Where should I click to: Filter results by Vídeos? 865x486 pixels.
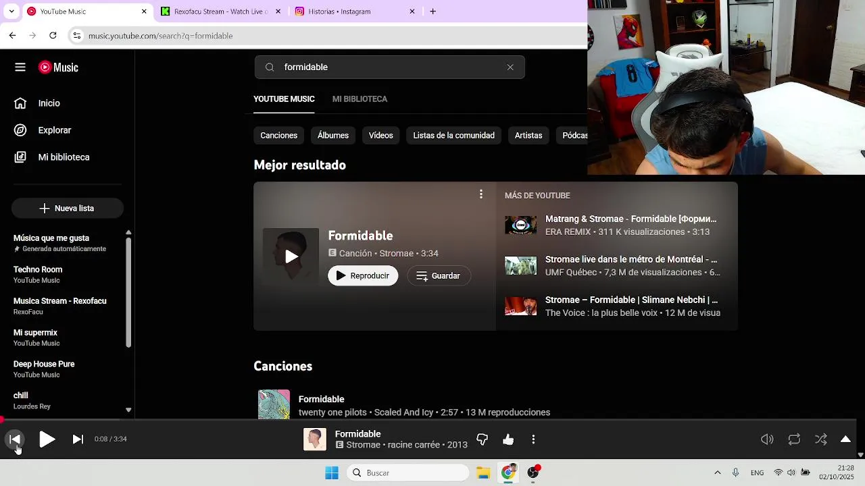coord(380,136)
